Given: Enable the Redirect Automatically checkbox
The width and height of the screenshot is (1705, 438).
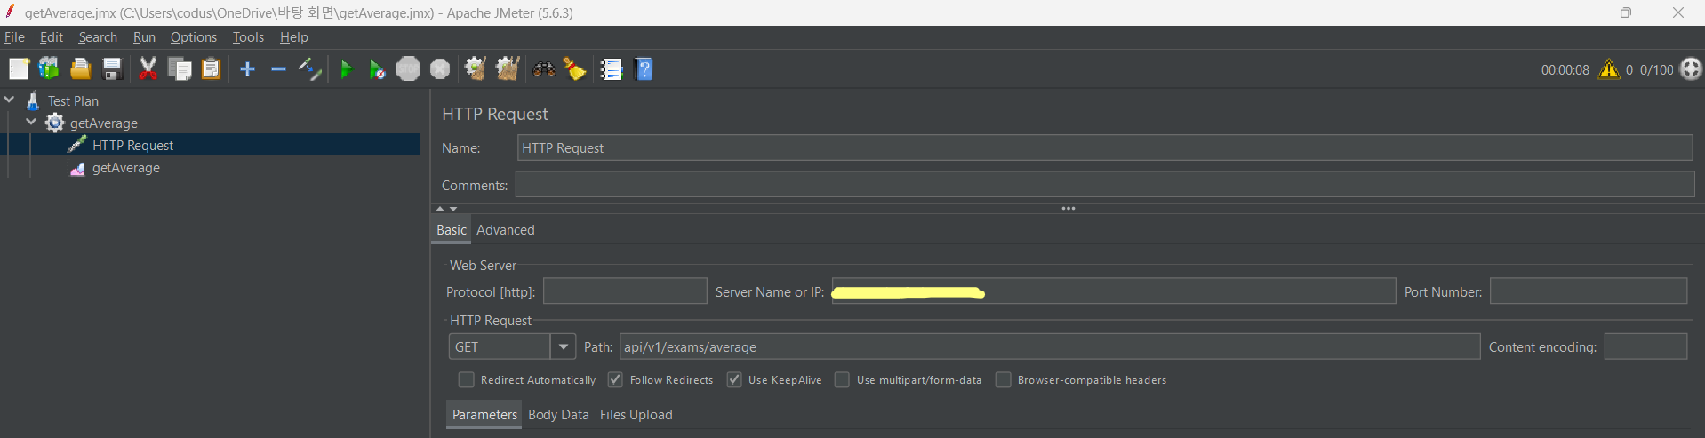Looking at the screenshot, I should (466, 379).
